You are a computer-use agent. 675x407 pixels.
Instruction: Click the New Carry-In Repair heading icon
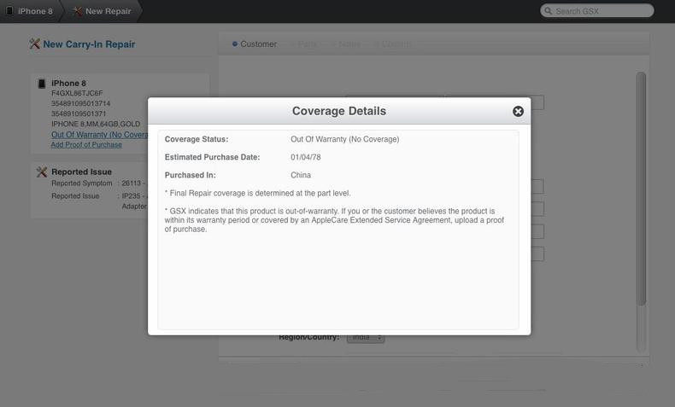tap(34, 44)
